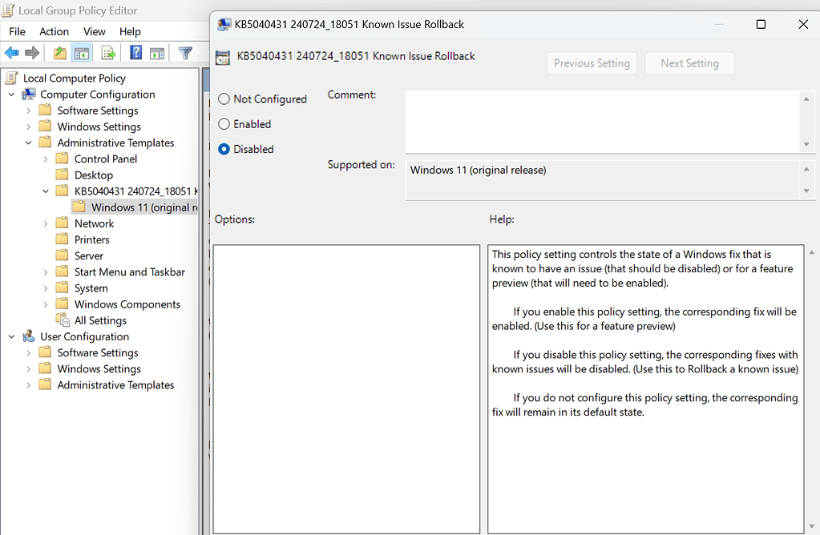Viewport: 820px width, 535px height.
Task: Open the Action menu
Action: (54, 31)
